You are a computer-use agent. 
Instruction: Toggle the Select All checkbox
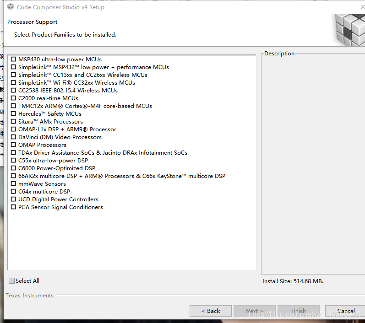tap(11, 280)
